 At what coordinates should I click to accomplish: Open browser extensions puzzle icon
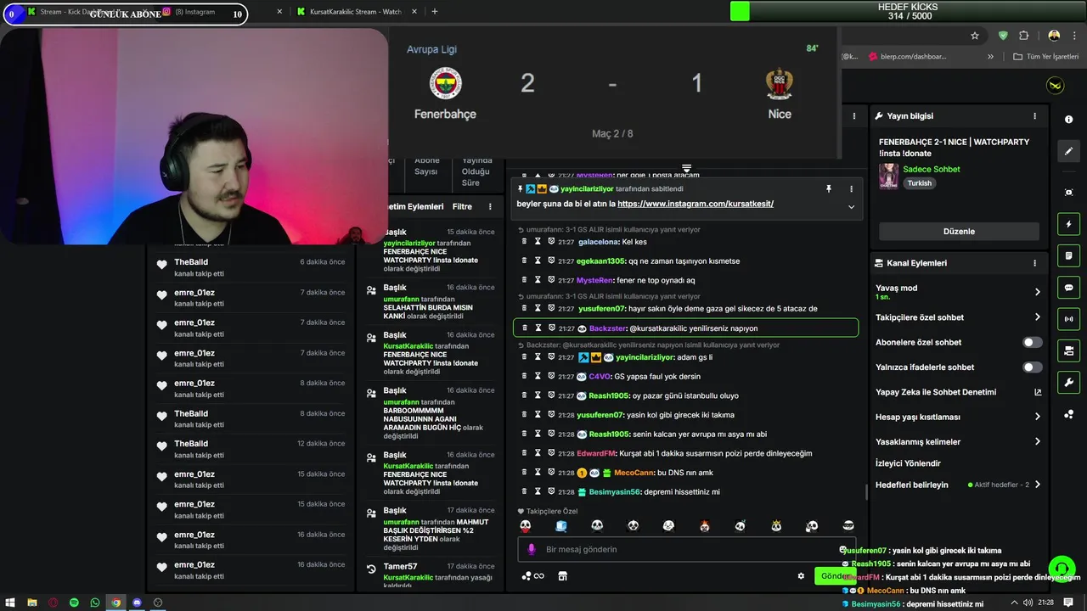(x=1023, y=36)
